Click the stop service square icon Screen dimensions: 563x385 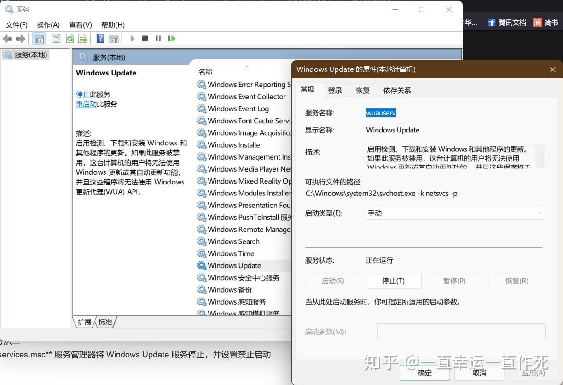(x=145, y=39)
